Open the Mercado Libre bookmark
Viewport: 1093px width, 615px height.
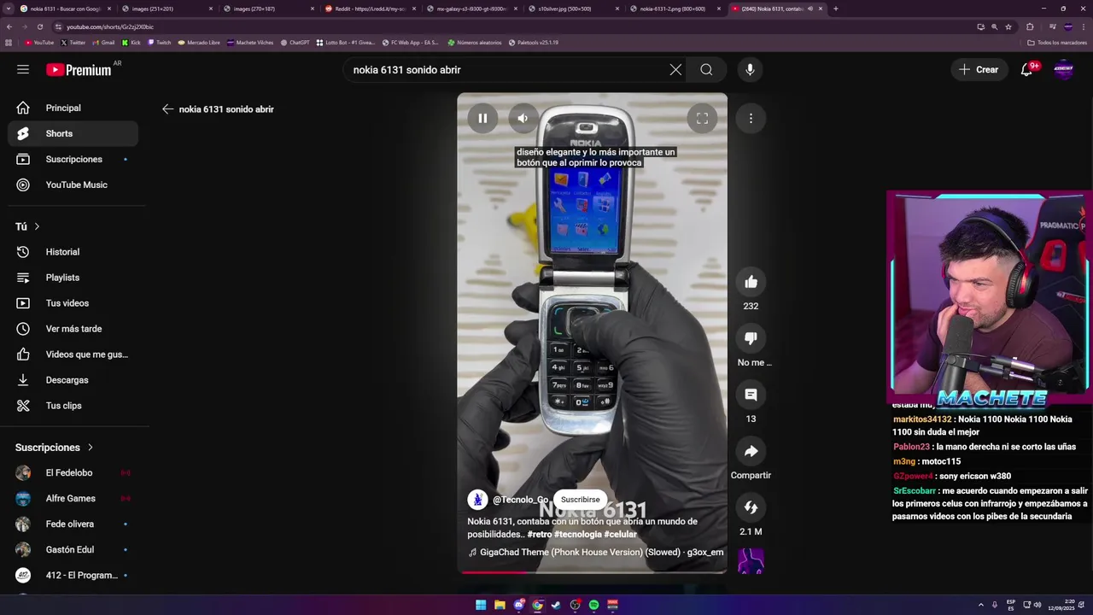tap(199, 42)
